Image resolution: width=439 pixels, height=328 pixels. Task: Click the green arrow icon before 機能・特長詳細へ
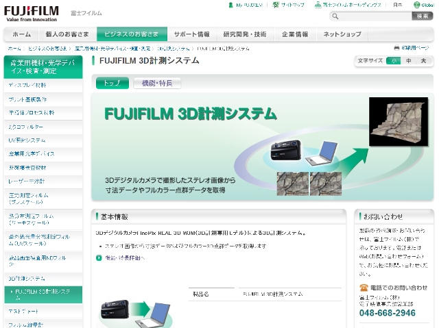pos(99,257)
